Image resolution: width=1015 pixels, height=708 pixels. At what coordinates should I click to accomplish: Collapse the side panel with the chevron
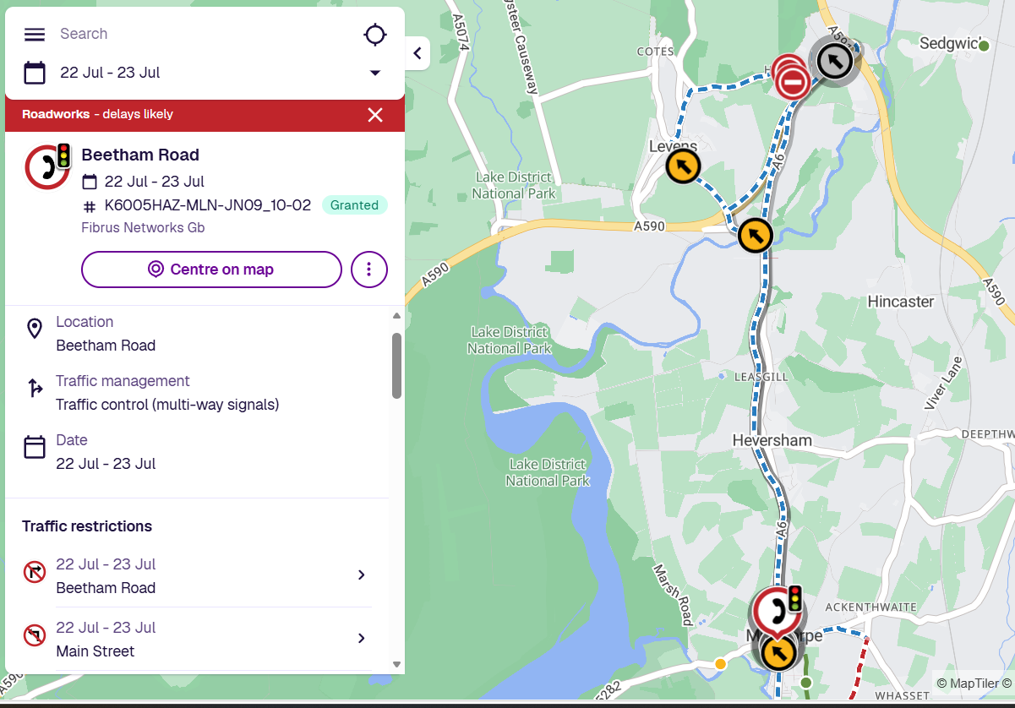[x=417, y=53]
